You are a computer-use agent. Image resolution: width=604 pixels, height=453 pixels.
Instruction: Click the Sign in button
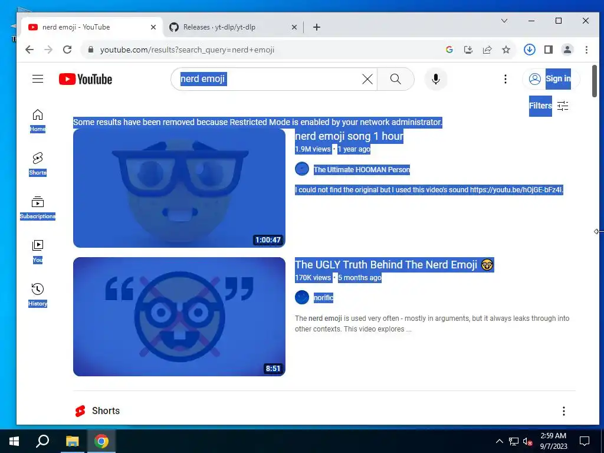(552, 79)
